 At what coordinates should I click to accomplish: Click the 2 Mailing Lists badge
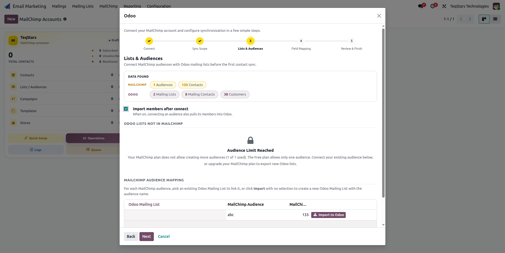(x=164, y=94)
